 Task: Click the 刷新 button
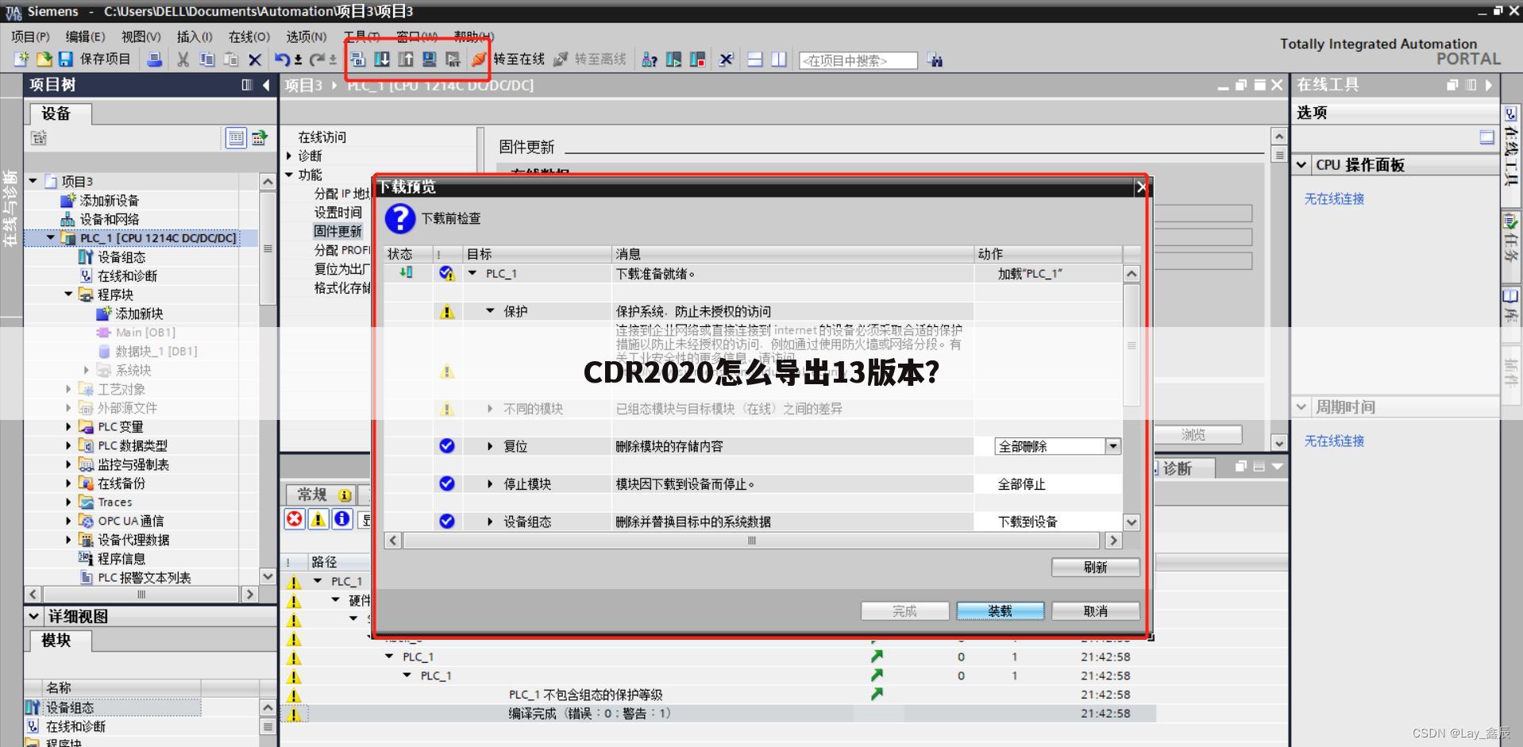point(1095,567)
